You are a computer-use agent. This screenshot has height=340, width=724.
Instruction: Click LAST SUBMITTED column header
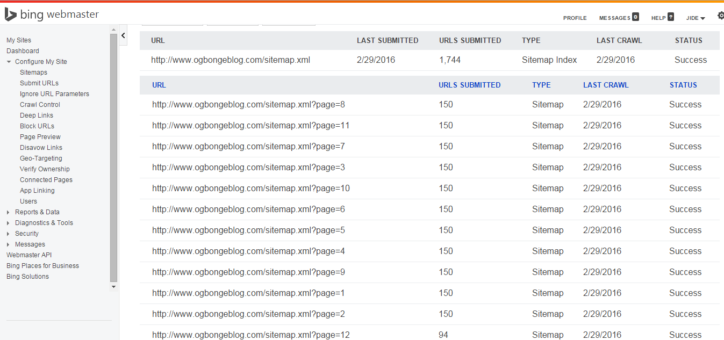388,40
